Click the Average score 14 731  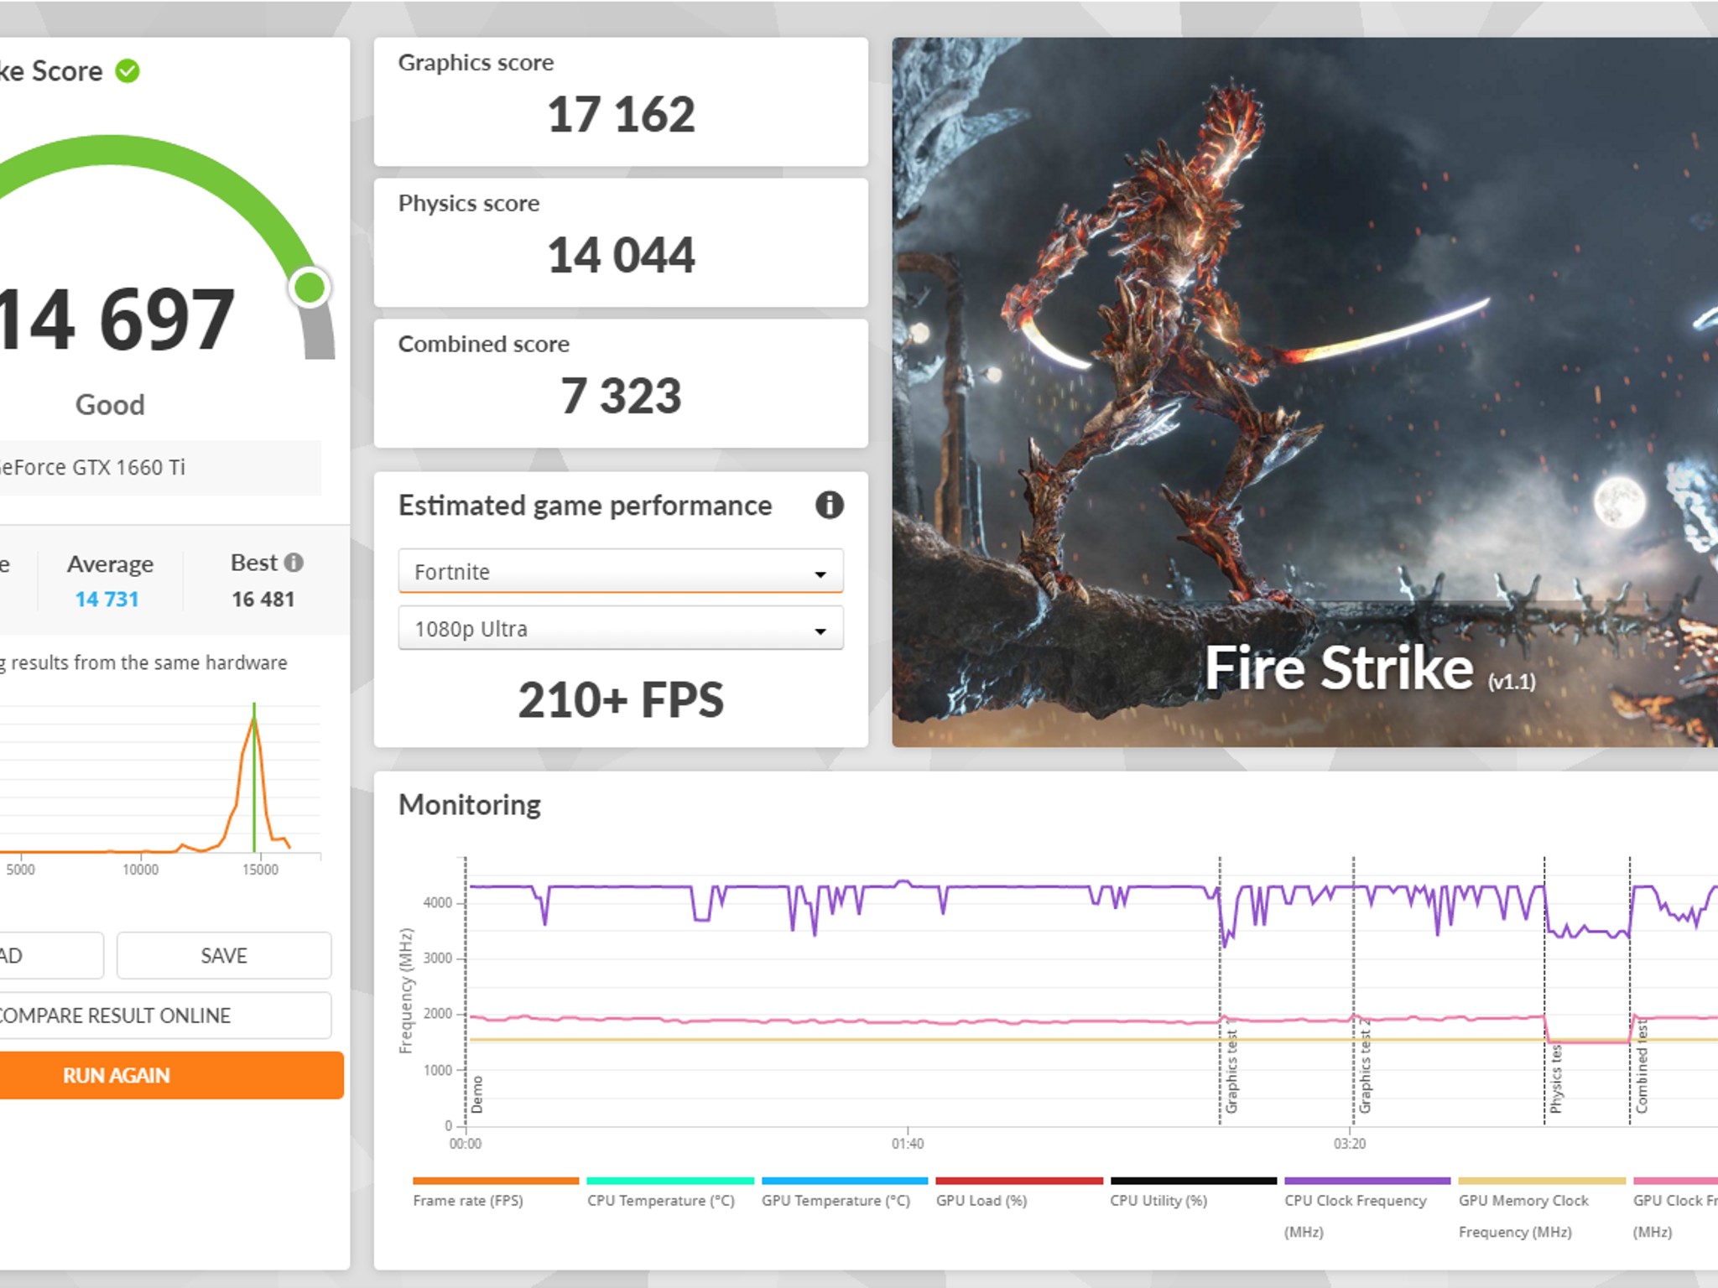click(107, 599)
